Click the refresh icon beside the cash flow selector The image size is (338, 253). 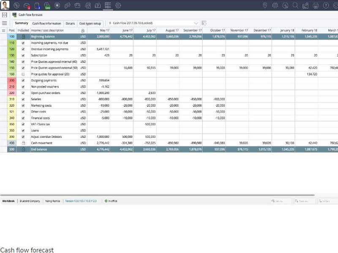[x=205, y=23]
